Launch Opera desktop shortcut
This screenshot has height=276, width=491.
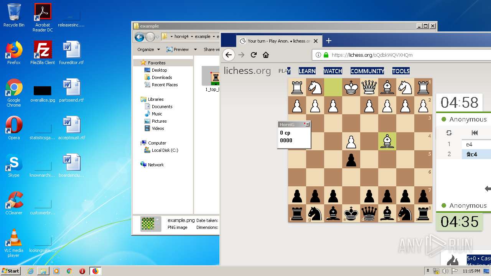[x=14, y=128]
